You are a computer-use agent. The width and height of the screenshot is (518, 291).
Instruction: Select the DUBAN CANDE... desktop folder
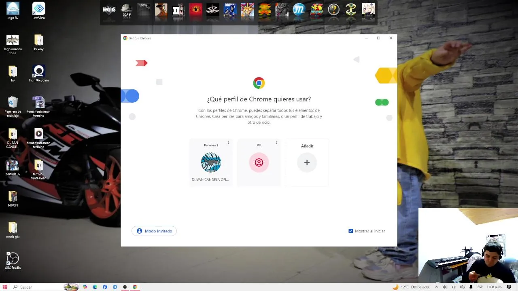coord(13,139)
